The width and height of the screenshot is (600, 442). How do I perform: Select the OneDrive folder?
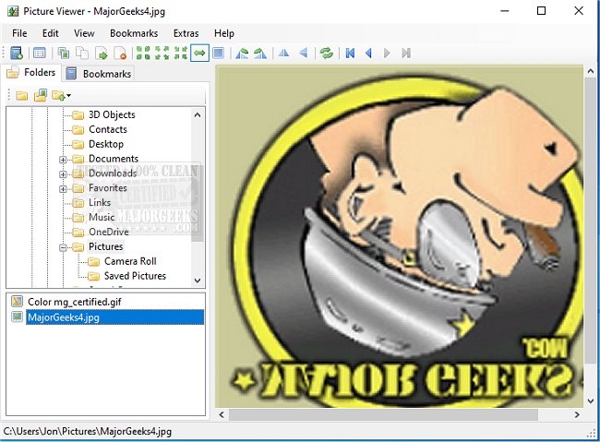tap(109, 232)
